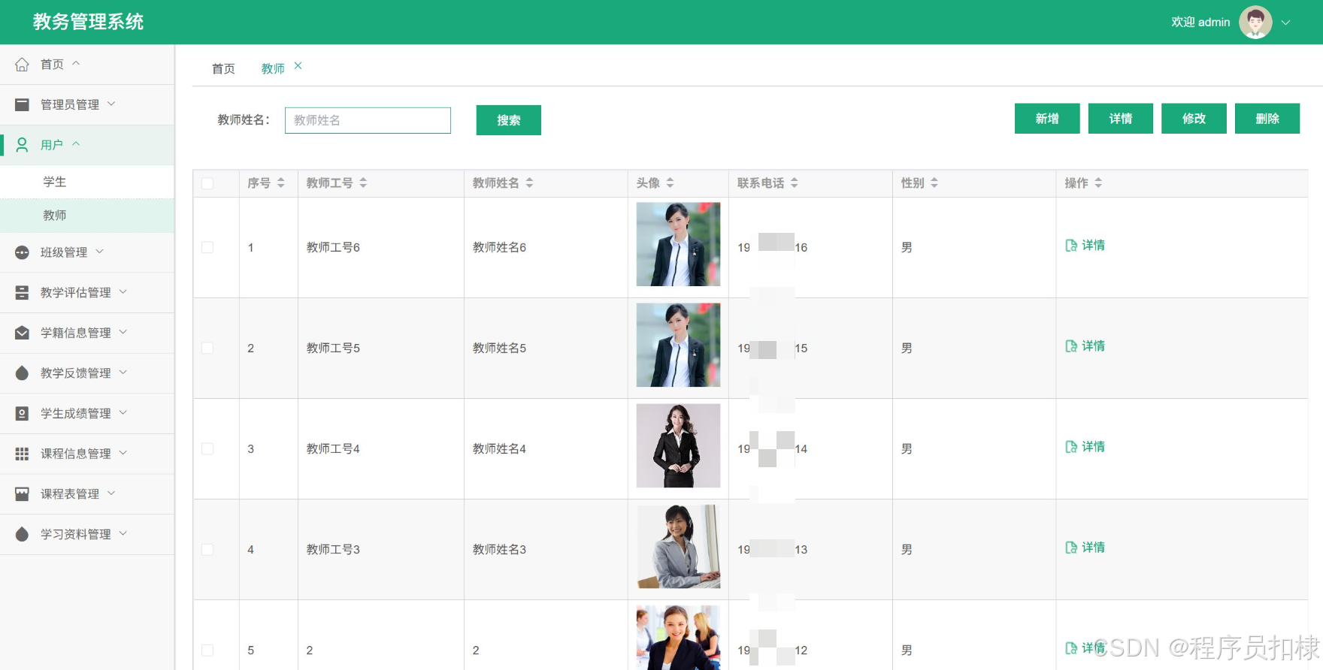1323x670 pixels.
Task: Click cell text 教师工号4
Action: point(333,448)
